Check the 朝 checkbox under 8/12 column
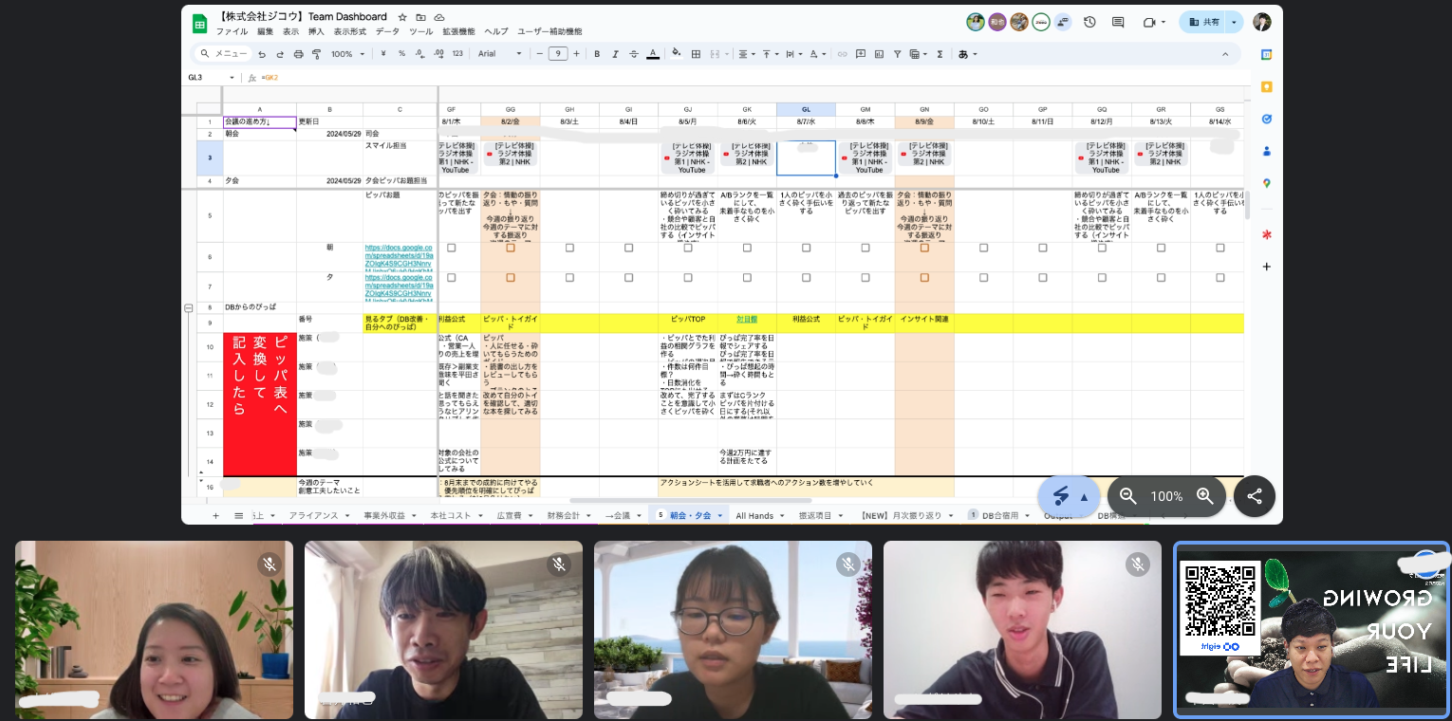This screenshot has width=1452, height=721. (x=1102, y=248)
